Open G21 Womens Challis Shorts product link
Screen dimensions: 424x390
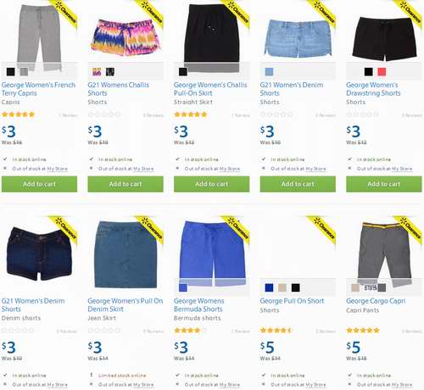tap(118, 89)
